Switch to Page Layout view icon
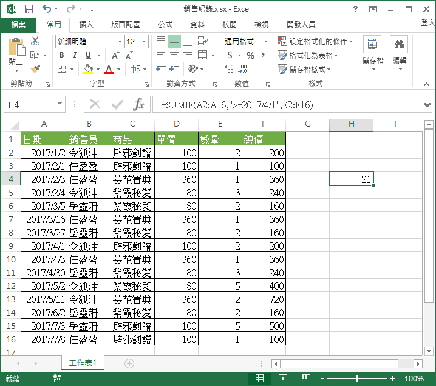 click(x=282, y=379)
